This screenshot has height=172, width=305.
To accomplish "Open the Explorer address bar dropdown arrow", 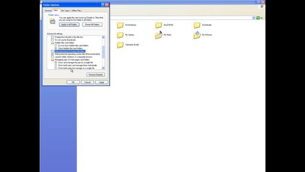I will (x=254, y=18).
